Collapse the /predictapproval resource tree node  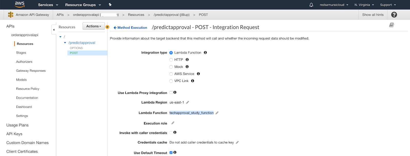[65, 43]
